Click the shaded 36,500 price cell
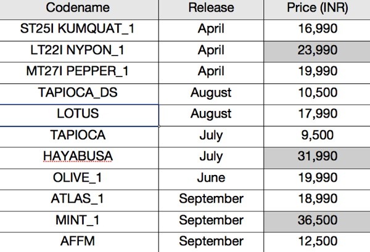This screenshot has width=370, height=252. pyautogui.click(x=317, y=222)
